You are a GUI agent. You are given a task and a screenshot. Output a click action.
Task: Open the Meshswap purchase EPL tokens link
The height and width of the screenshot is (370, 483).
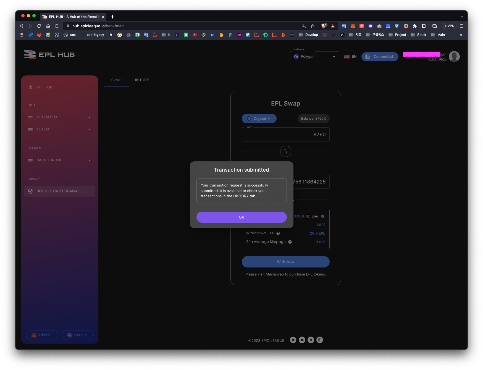tap(286, 274)
